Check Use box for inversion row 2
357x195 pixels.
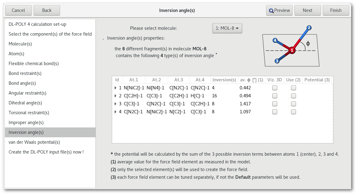pyautogui.click(x=294, y=96)
